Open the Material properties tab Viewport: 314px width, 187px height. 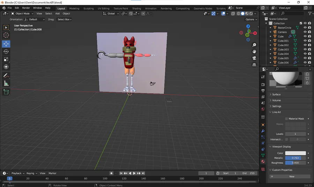(x=263, y=162)
